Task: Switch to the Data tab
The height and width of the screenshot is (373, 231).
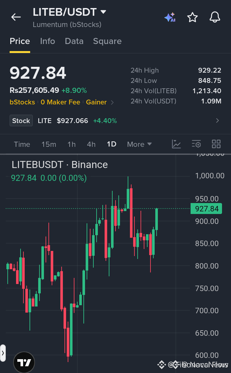Action: click(74, 41)
